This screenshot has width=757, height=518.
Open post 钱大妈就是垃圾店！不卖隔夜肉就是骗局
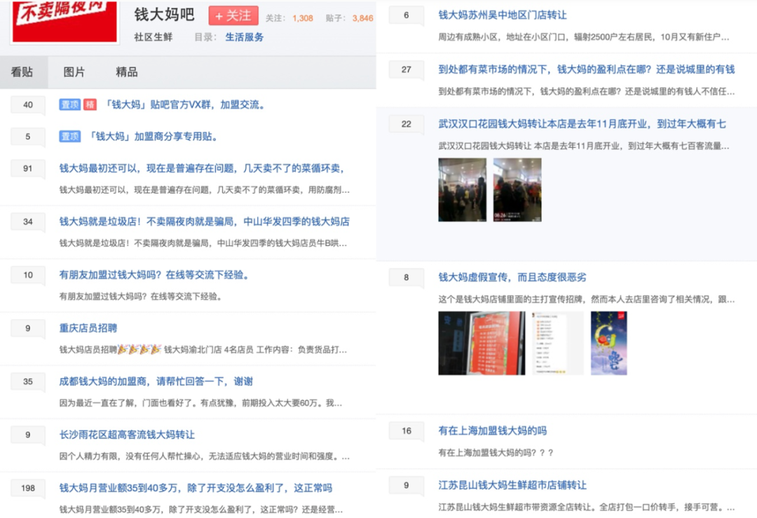coord(204,221)
